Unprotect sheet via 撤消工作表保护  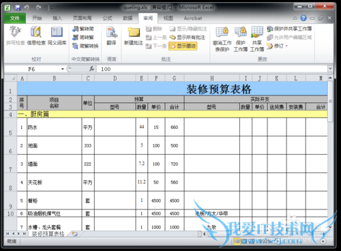(x=222, y=39)
